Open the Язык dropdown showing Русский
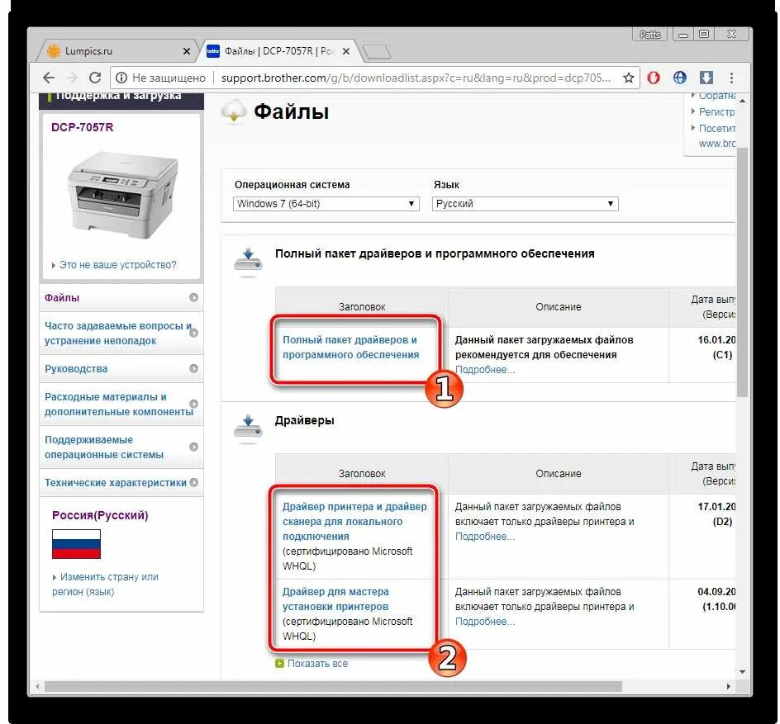This screenshot has width=780, height=724. [x=525, y=204]
